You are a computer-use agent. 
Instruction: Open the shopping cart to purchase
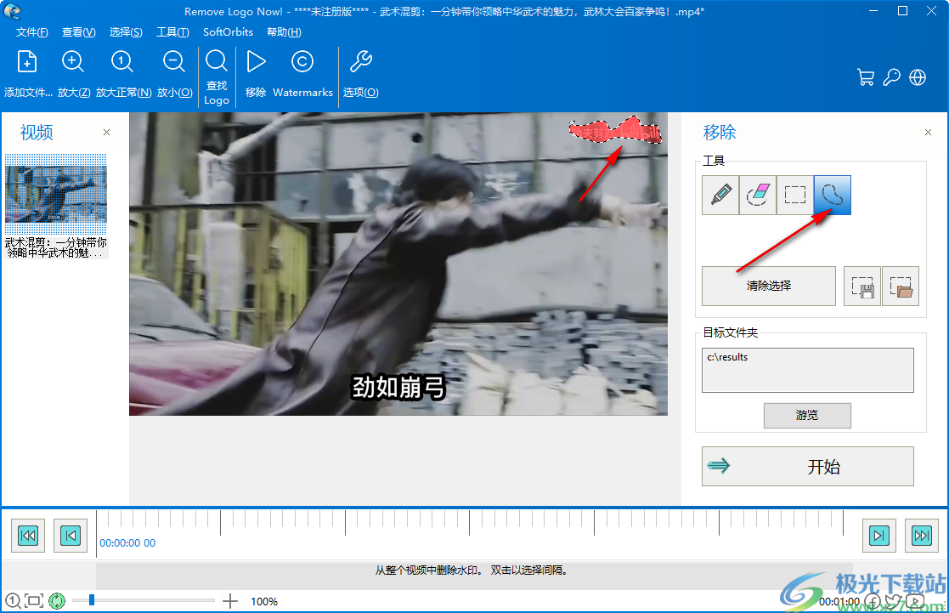866,77
